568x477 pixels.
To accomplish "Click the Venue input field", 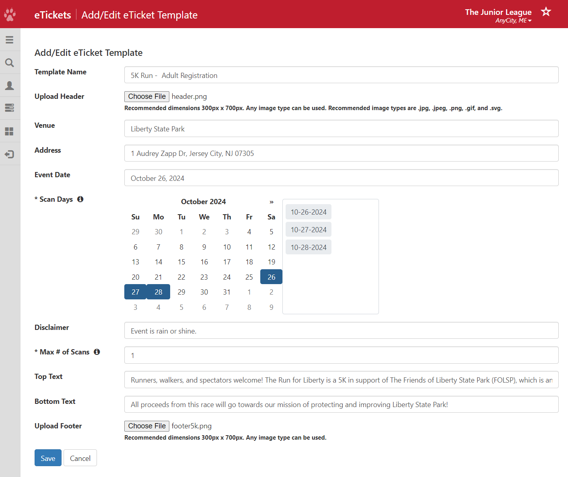I will point(341,129).
